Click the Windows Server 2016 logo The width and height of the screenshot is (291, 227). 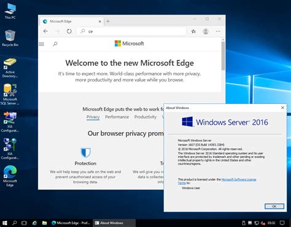(225, 122)
